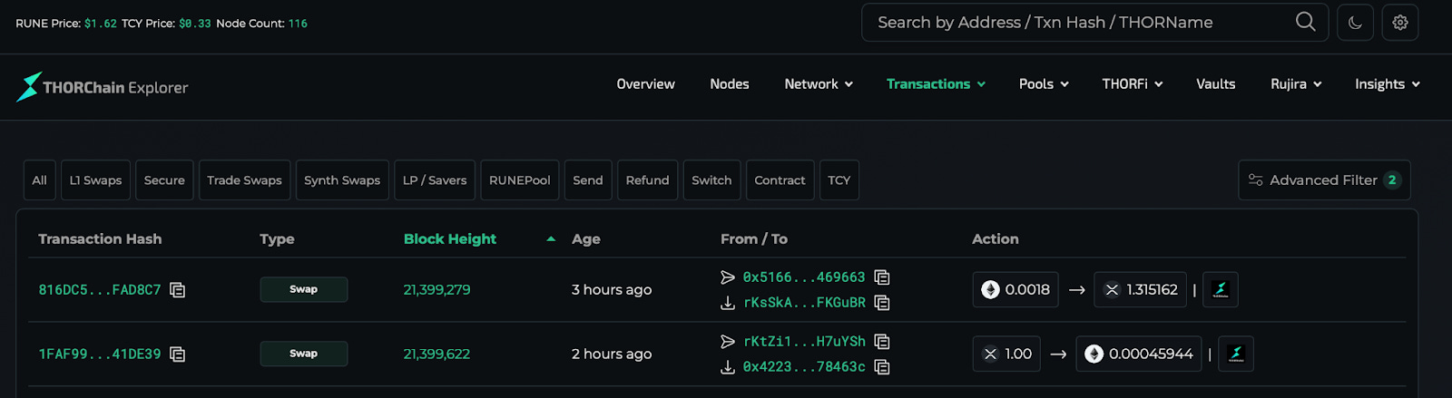The height and width of the screenshot is (398, 1452).
Task: Click send arrow icon beside 0x5166...469663
Action: point(727,277)
